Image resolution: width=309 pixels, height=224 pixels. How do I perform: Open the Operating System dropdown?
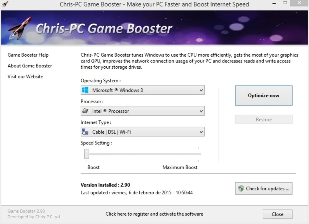click(x=142, y=90)
